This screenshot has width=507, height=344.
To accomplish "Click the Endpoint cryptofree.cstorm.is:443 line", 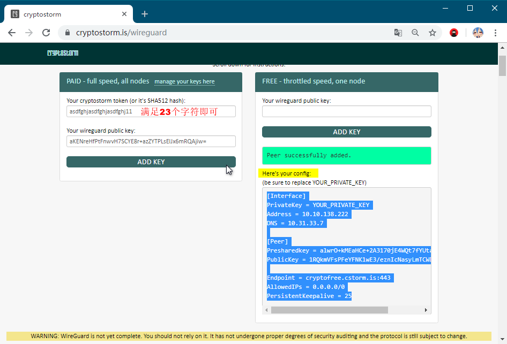I will click(329, 278).
